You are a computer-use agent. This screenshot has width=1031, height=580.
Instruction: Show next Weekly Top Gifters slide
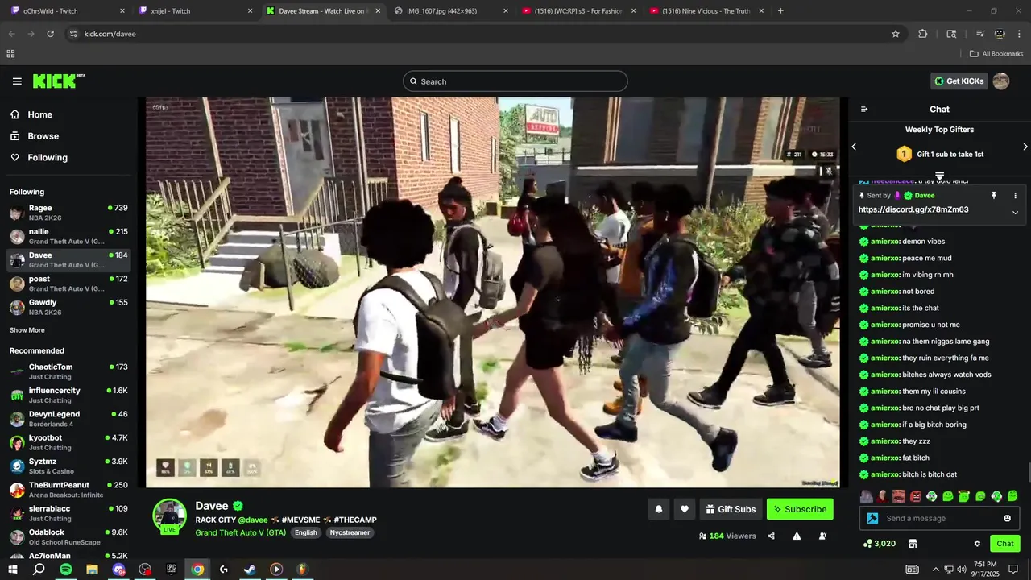tap(1025, 147)
